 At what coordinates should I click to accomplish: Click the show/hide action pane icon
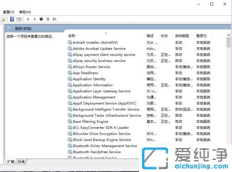click(x=19, y=19)
